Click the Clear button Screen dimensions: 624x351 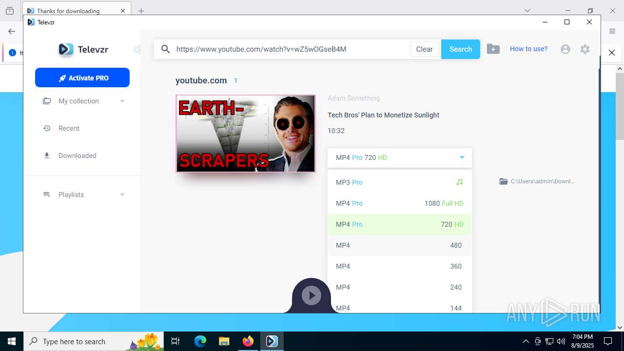pos(424,49)
